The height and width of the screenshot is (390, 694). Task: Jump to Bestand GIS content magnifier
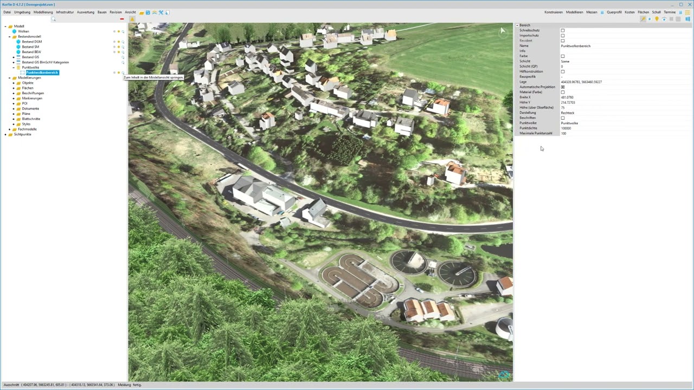click(x=123, y=57)
